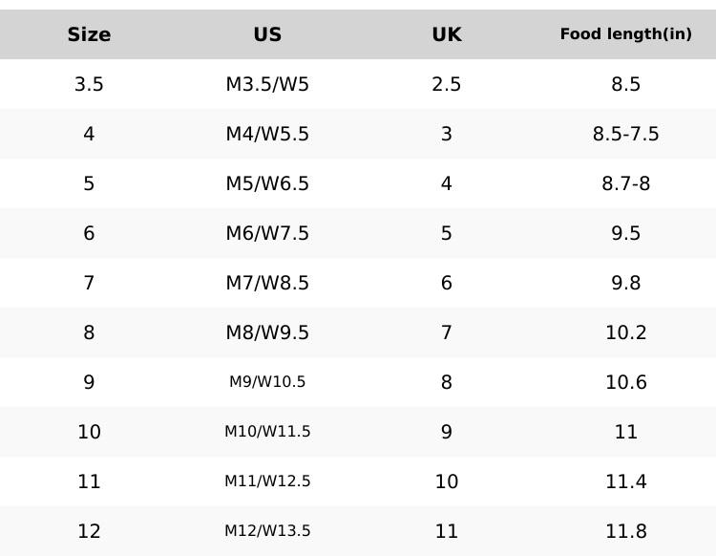Image resolution: width=716 pixels, height=556 pixels.
Task: Click the M11/W12.5 cell
Action: pos(267,481)
